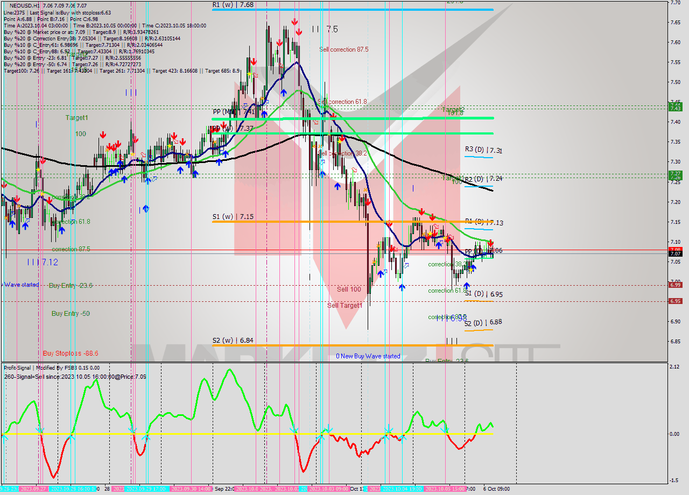Click the 'Point A:6.88 | Point B:7.16' info line
This screenshot has height=495, width=689.
tap(51, 19)
